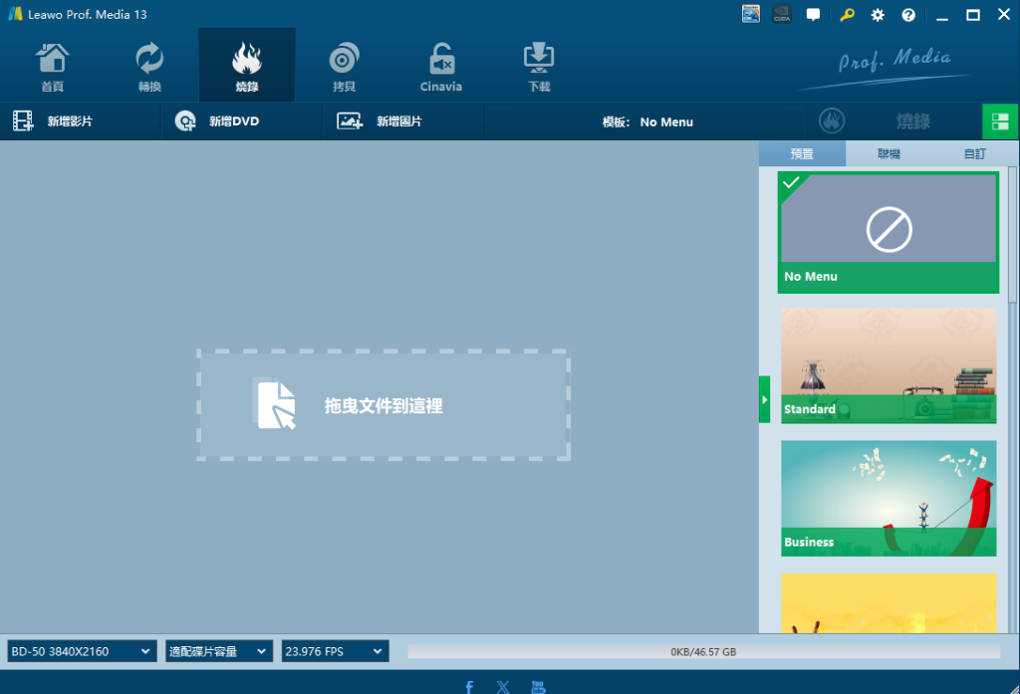Open the YouTube link icon
The image size is (1020, 694).
538,687
